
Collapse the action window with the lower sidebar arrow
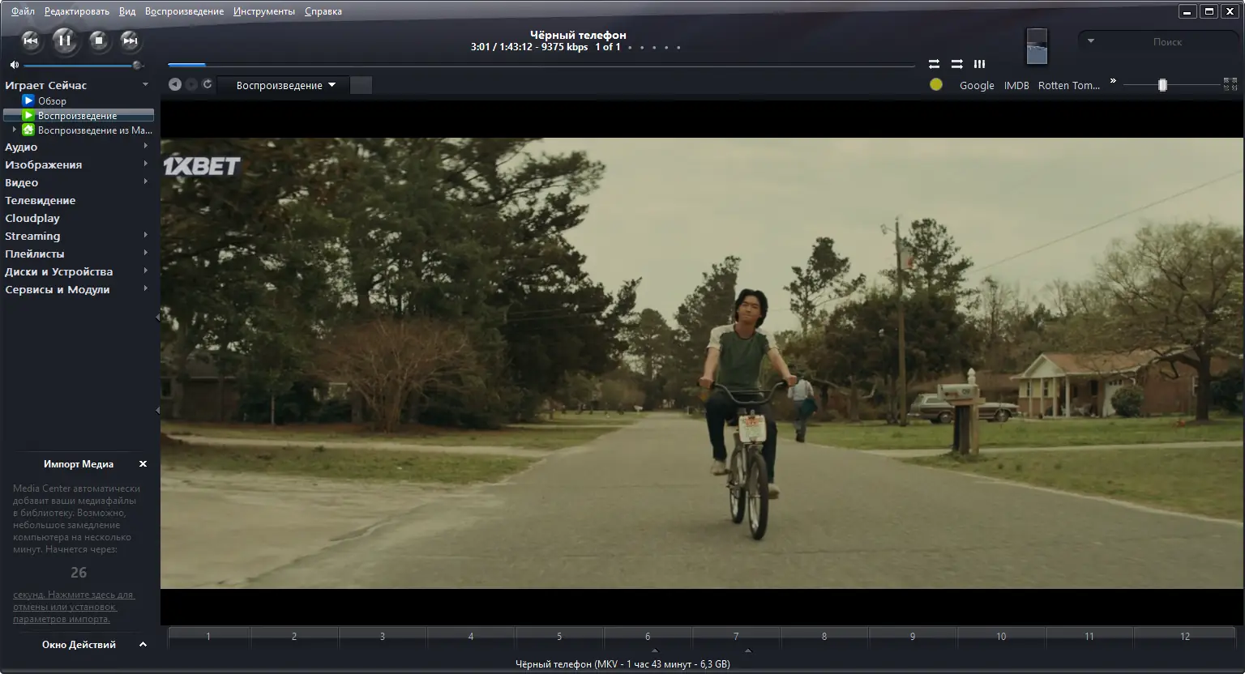pos(157,411)
